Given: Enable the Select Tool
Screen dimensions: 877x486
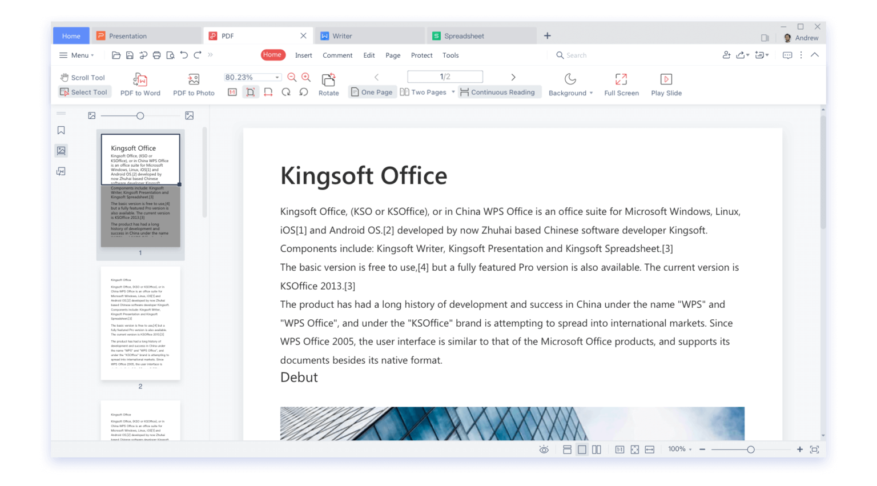Looking at the screenshot, I should 84,91.
